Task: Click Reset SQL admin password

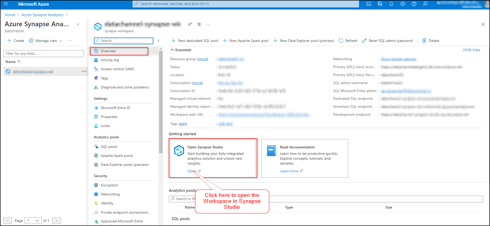Action: pos(387,41)
